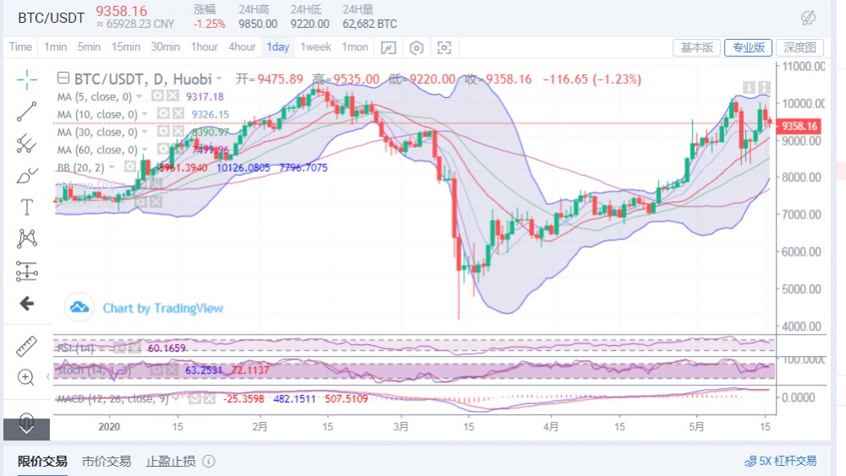Collapse the BTC/USDT legend checkbox box
This screenshot has width=846, height=476.
tap(63, 79)
